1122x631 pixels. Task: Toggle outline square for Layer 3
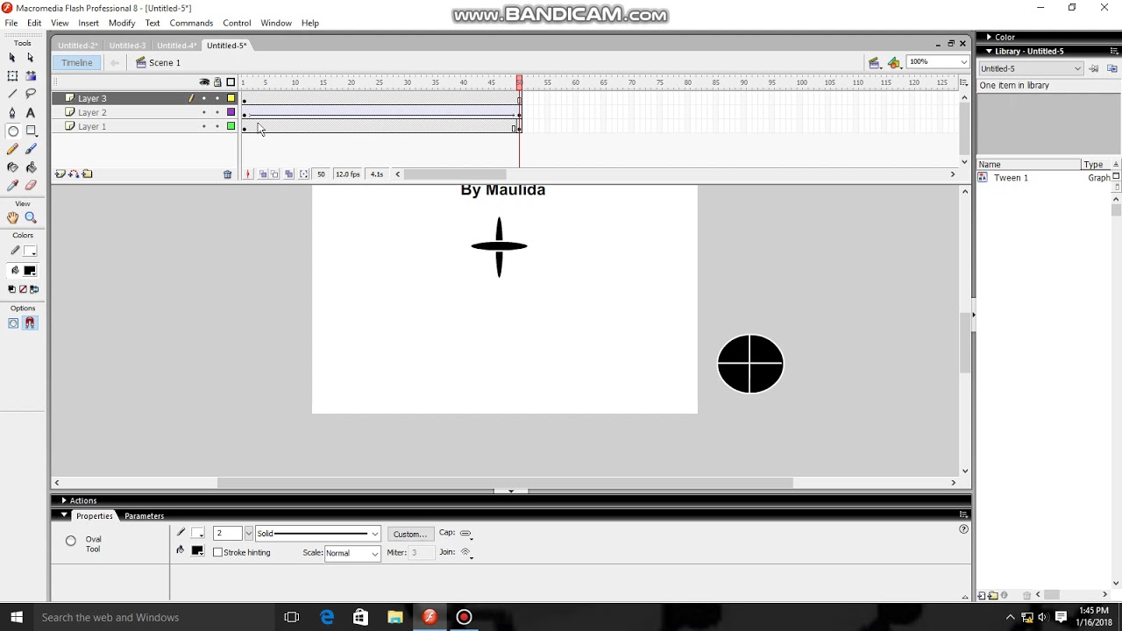(231, 98)
